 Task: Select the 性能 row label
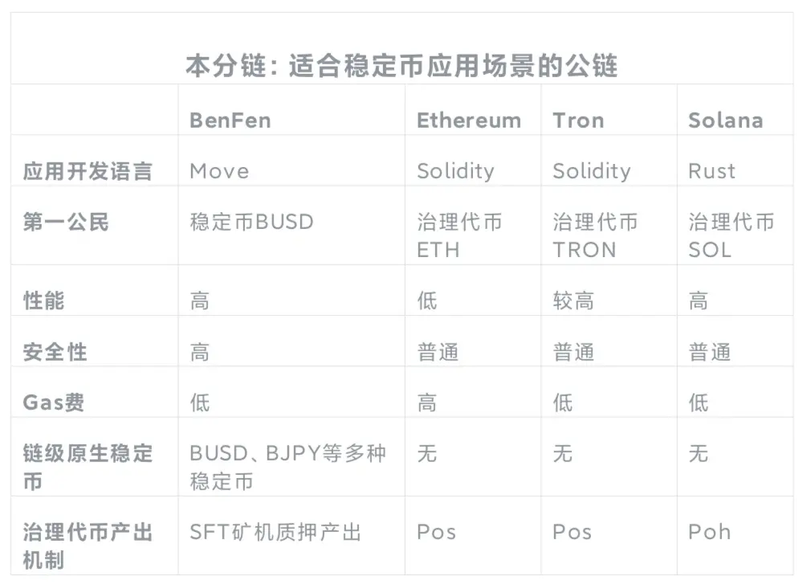click(44, 301)
